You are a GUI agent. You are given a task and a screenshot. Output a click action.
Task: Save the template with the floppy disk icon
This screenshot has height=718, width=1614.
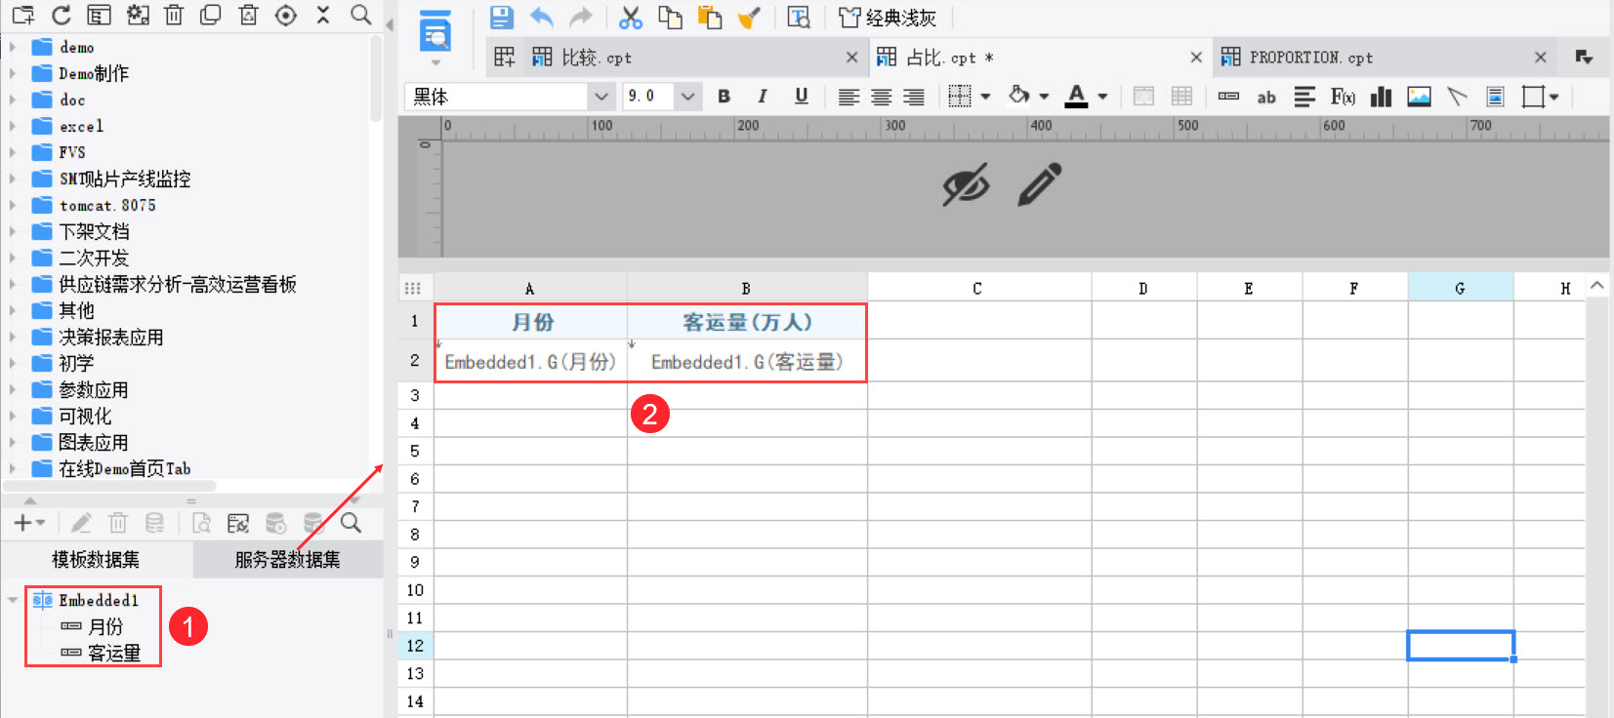pyautogui.click(x=501, y=17)
